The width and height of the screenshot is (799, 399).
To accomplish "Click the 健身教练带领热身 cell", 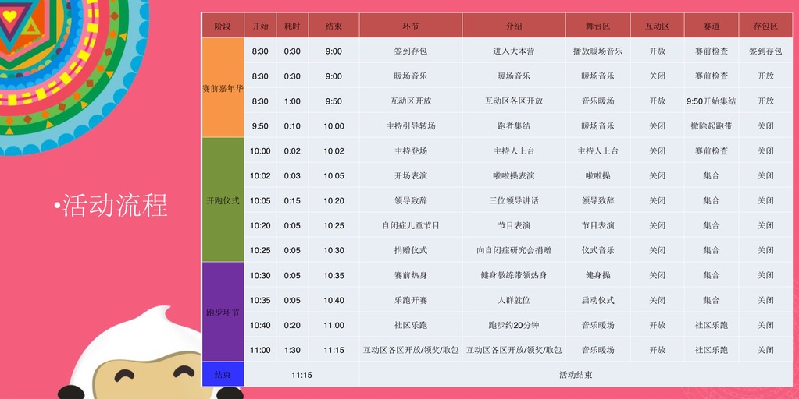I will pyautogui.click(x=514, y=275).
